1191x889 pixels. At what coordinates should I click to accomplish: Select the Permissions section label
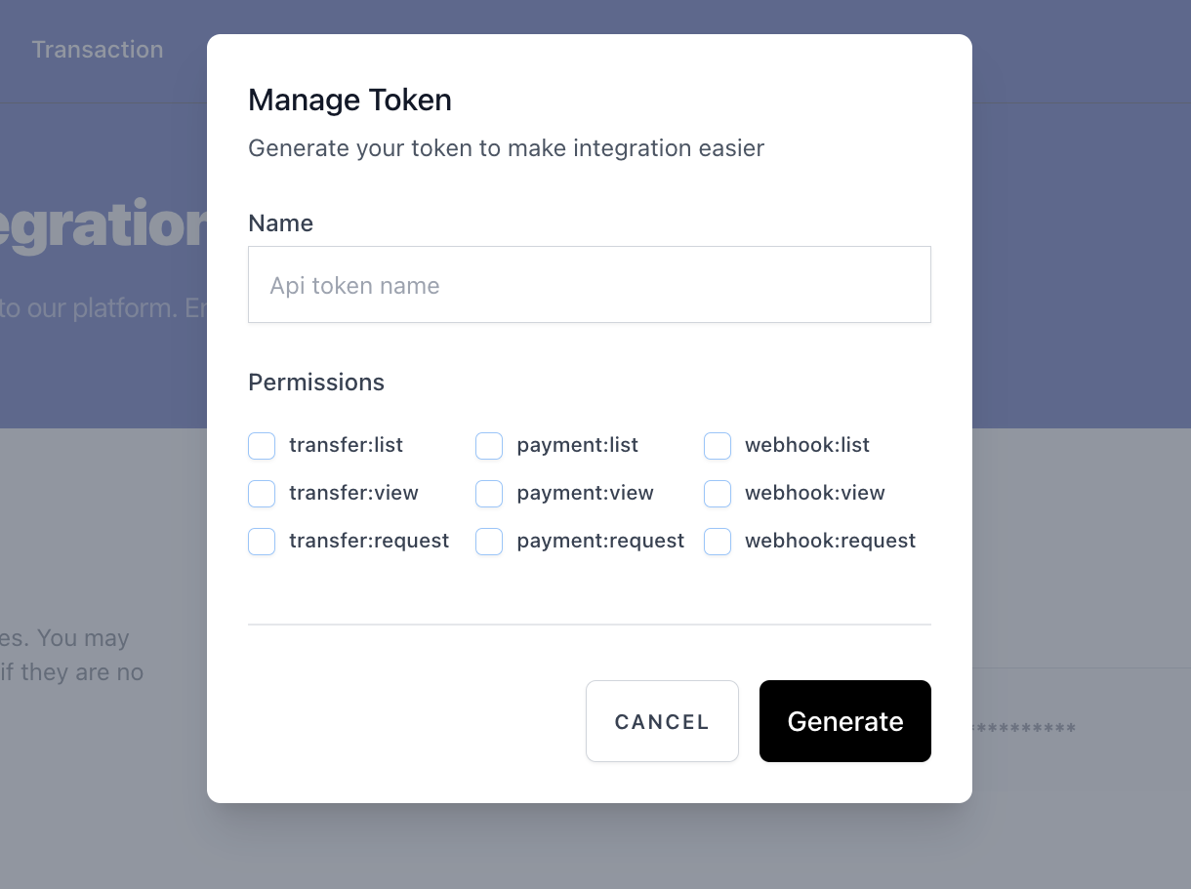point(315,382)
